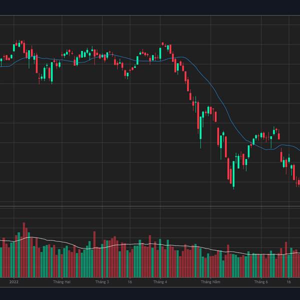Click the Tháng 6 axis label
This screenshot has width=300, height=300.
coord(261,282)
